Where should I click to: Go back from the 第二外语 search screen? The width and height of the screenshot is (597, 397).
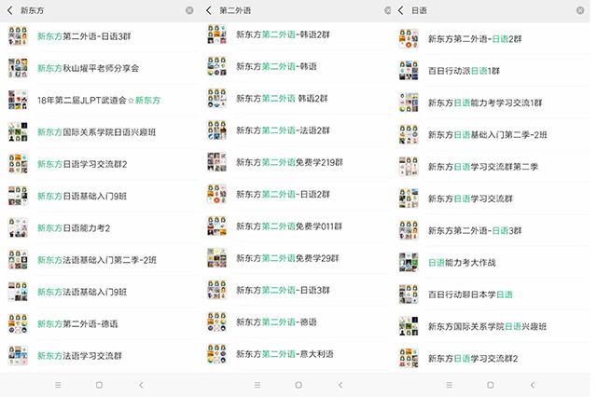tap(209, 10)
